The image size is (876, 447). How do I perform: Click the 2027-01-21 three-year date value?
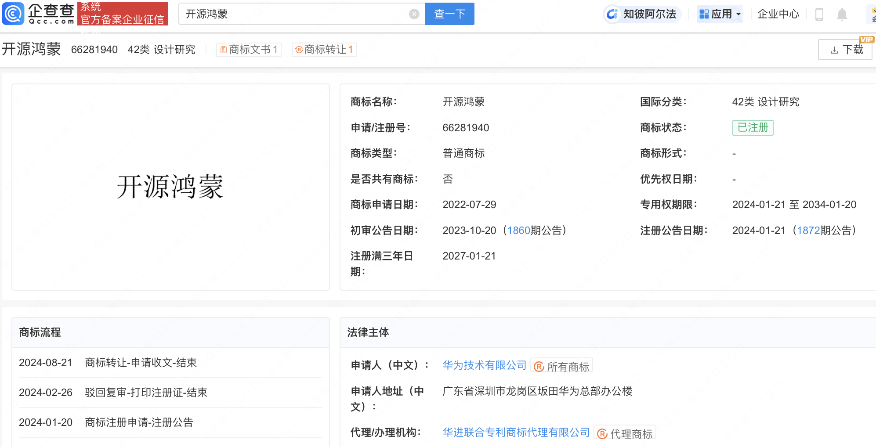469,256
